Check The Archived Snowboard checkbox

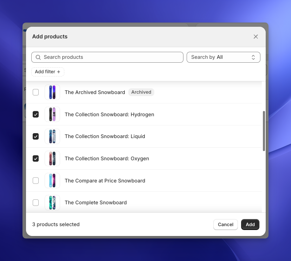point(35,92)
